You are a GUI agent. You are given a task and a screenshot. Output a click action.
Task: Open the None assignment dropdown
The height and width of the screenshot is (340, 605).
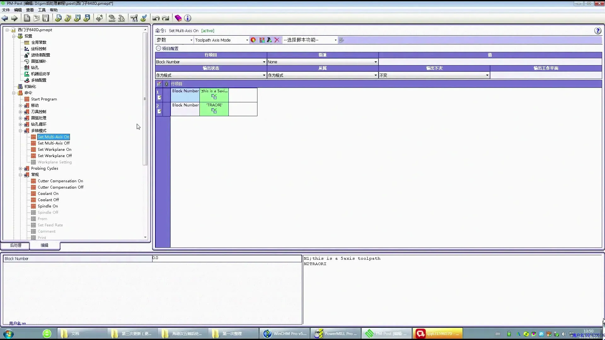pos(376,62)
